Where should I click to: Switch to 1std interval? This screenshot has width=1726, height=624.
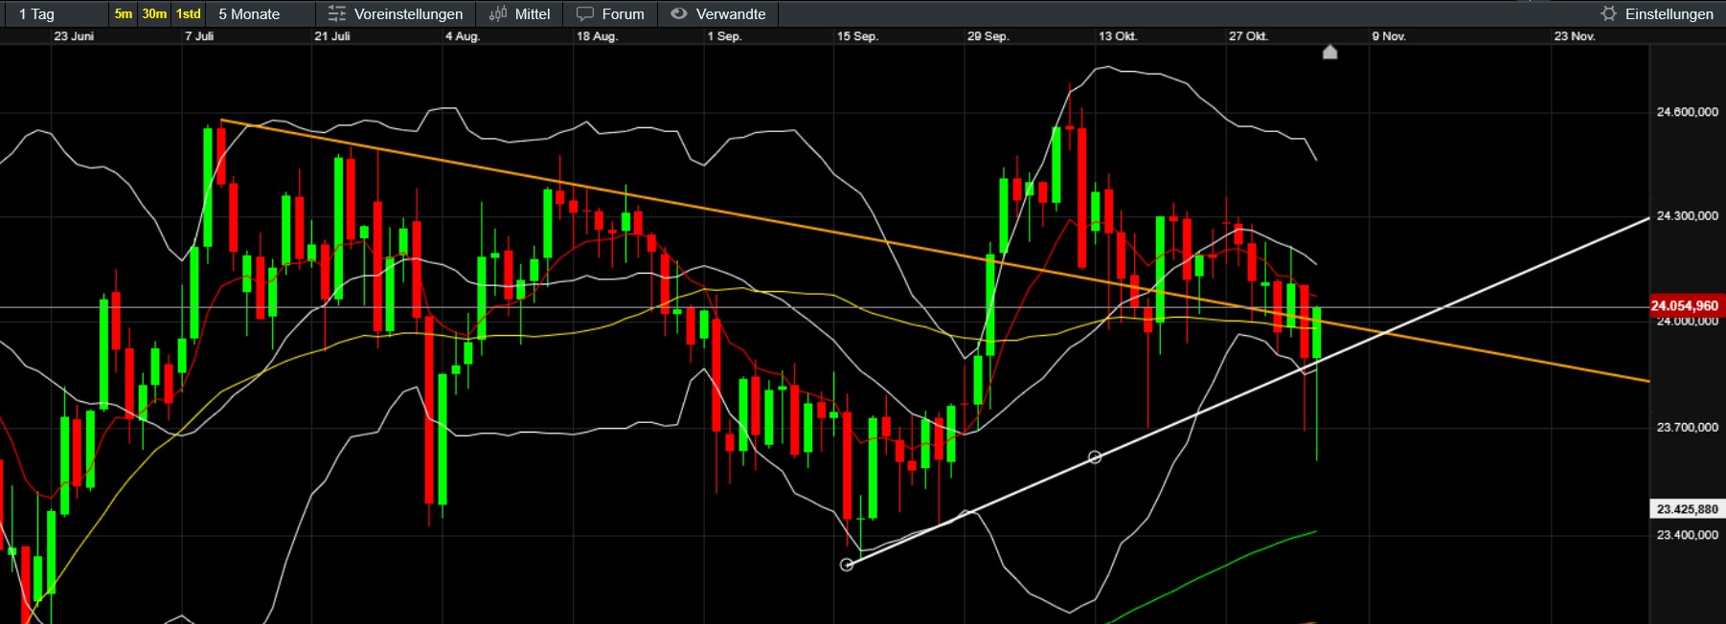pos(189,13)
